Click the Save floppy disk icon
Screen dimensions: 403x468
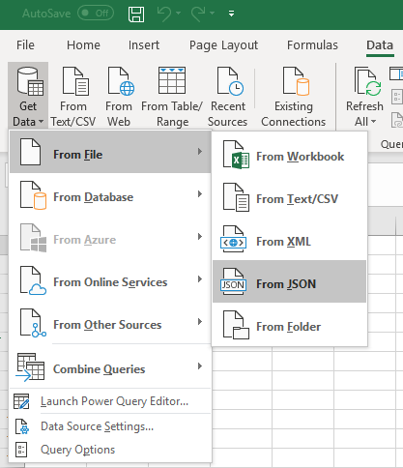136,14
